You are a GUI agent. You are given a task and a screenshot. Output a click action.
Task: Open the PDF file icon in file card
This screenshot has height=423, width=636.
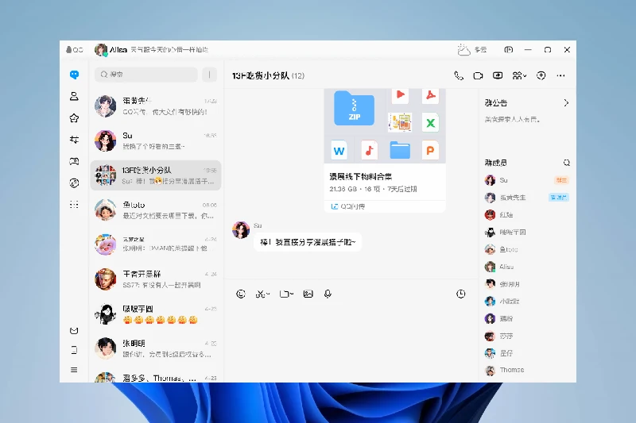click(x=430, y=96)
